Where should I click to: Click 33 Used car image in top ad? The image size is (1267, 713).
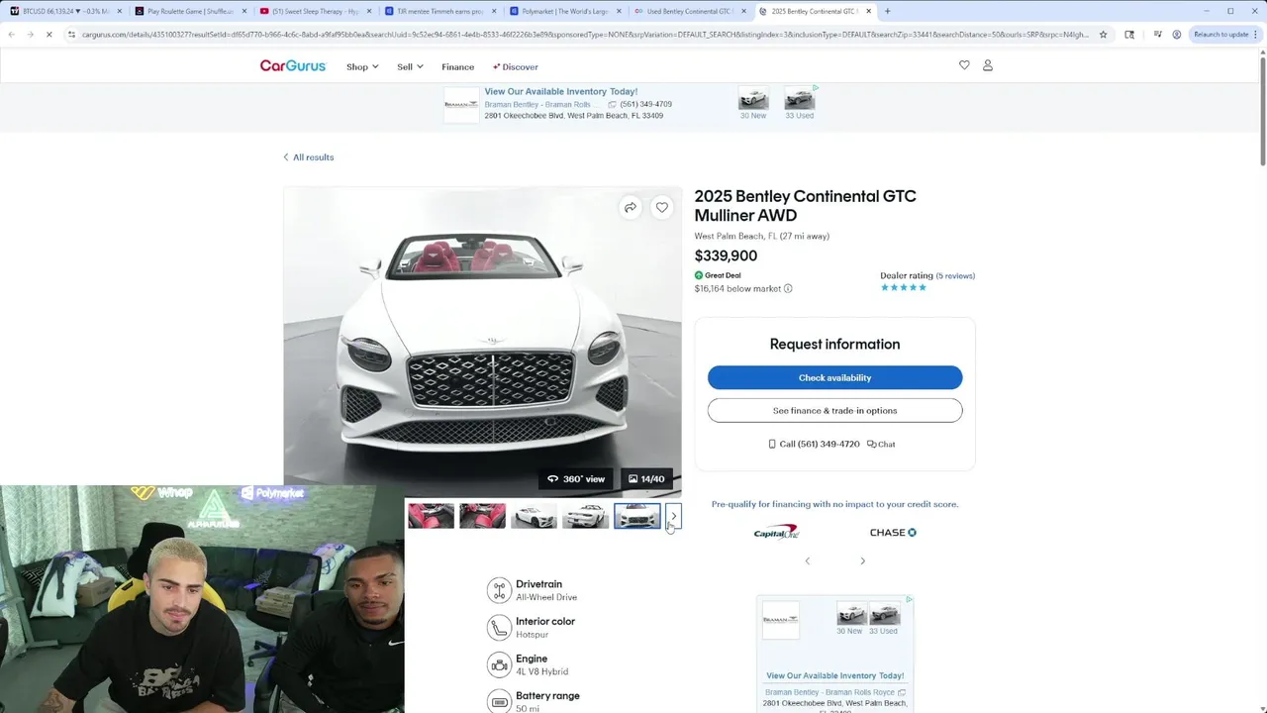(800, 98)
